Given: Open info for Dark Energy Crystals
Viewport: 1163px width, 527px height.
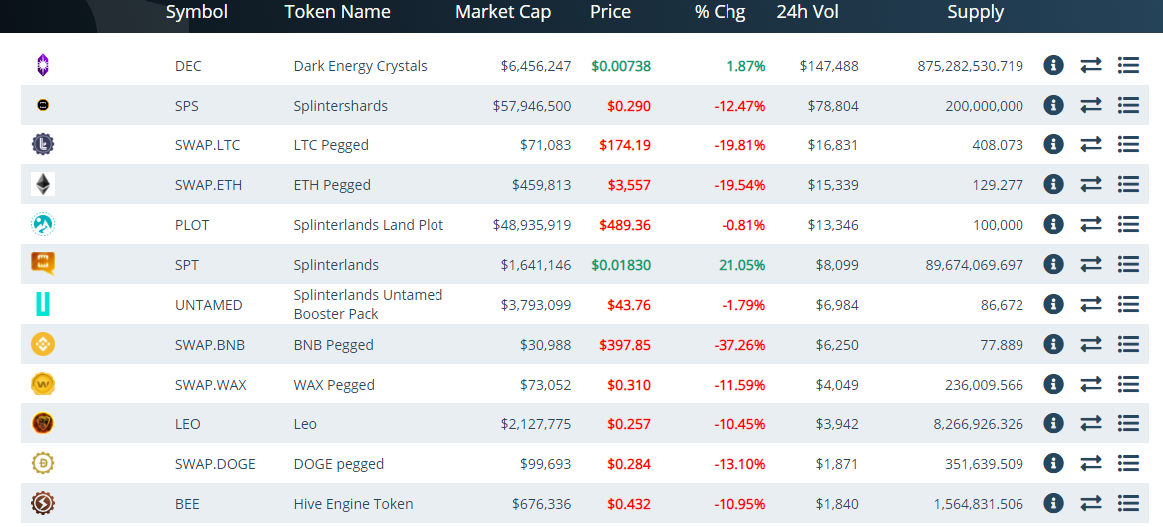Looking at the screenshot, I should tap(1053, 65).
